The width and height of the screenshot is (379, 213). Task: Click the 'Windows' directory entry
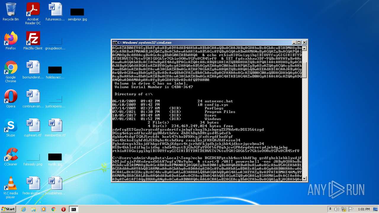[213, 119]
